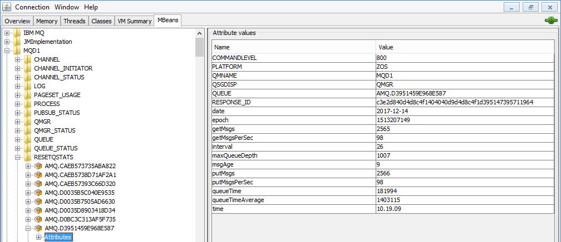
Task: Click the MBean icon for AMQ.CAEB57393C66D320
Action: [x=38, y=184]
